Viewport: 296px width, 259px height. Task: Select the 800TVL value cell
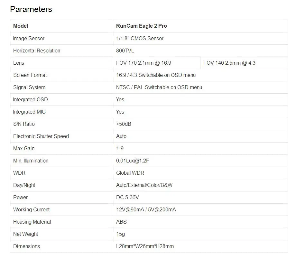(x=125, y=51)
